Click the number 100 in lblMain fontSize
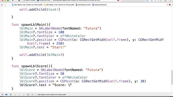 [x=61, y=32]
